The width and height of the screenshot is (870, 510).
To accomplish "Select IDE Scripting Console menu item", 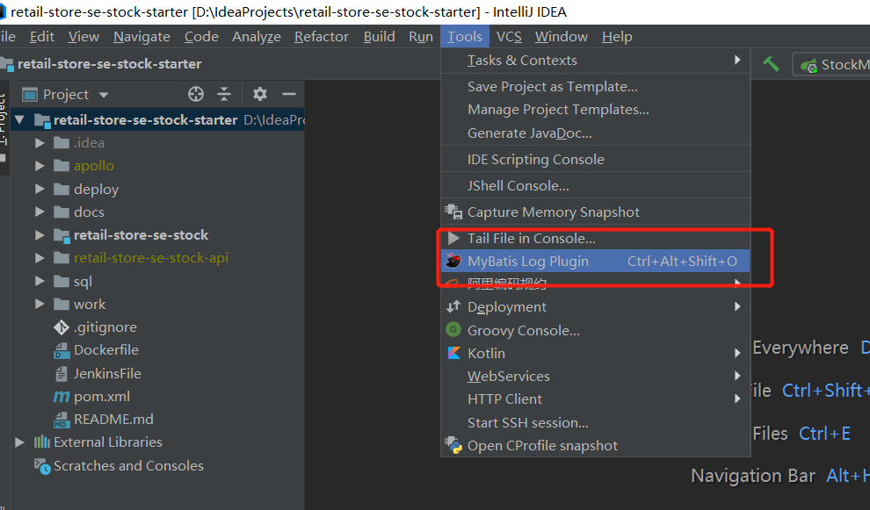I will pyautogui.click(x=595, y=159).
